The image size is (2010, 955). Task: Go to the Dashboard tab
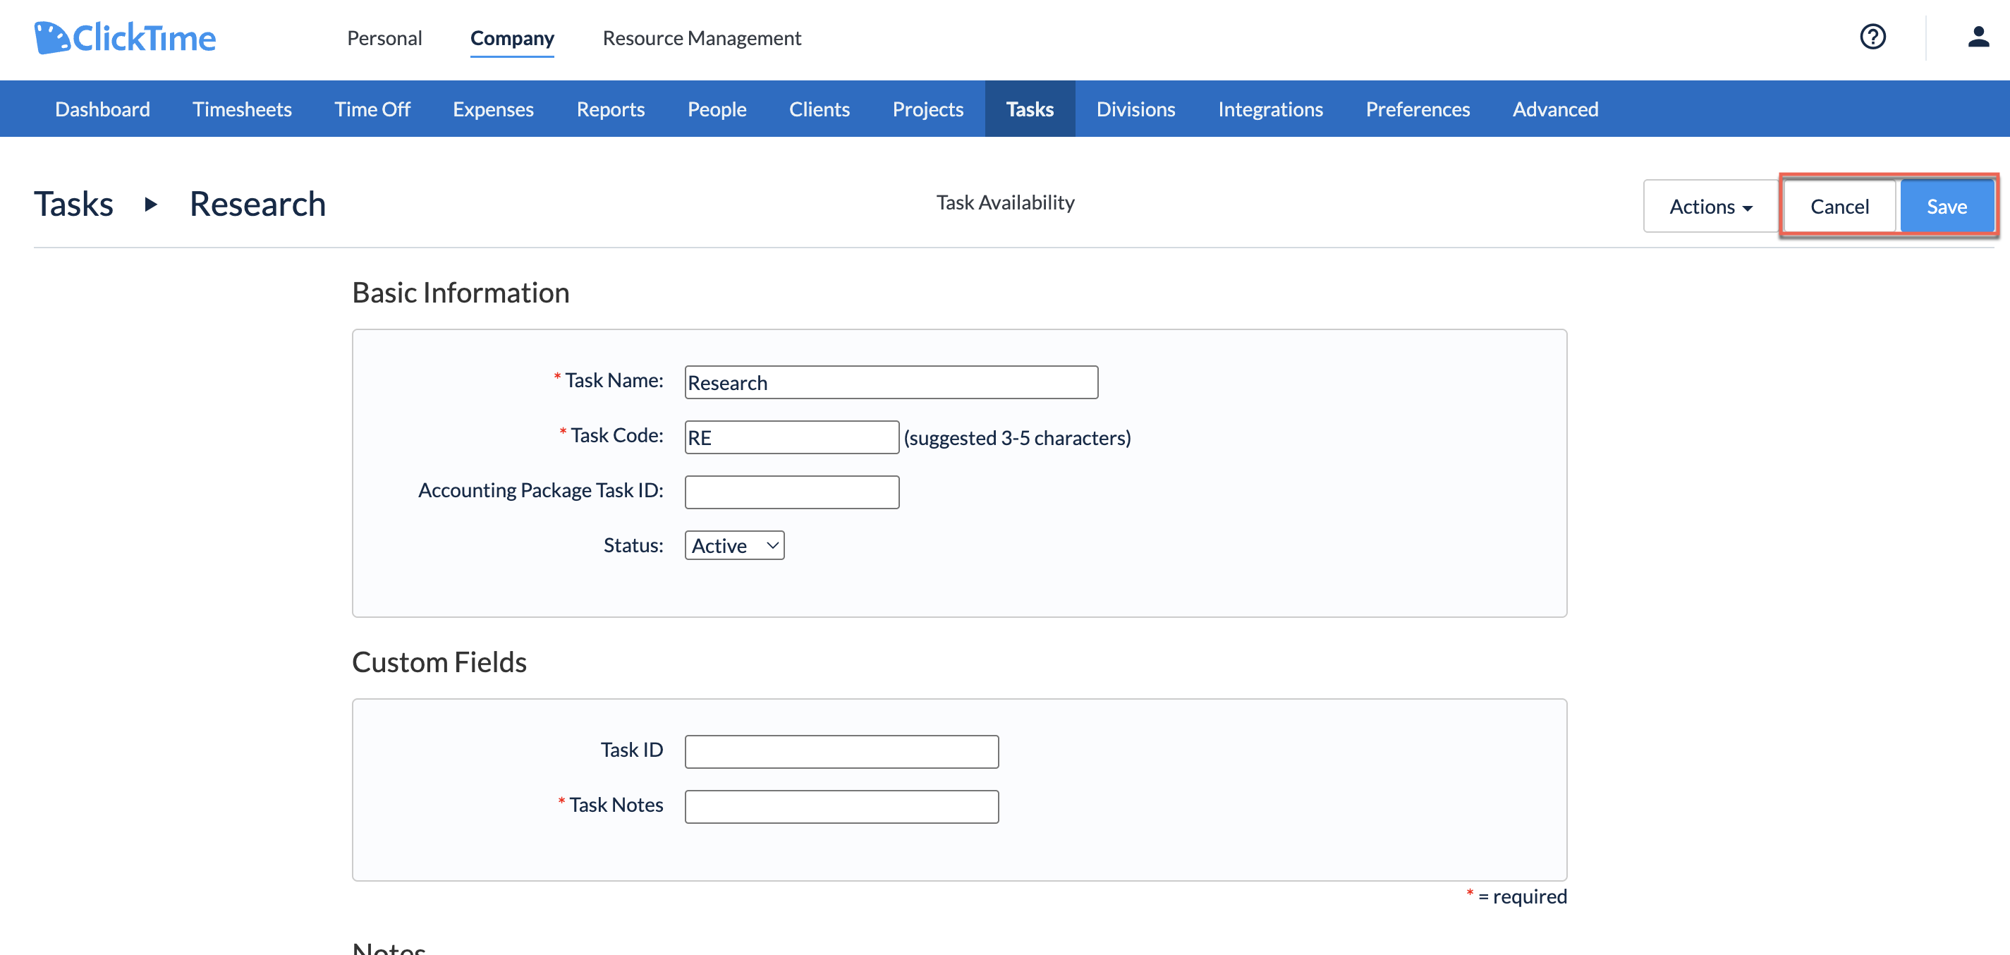[x=102, y=109]
